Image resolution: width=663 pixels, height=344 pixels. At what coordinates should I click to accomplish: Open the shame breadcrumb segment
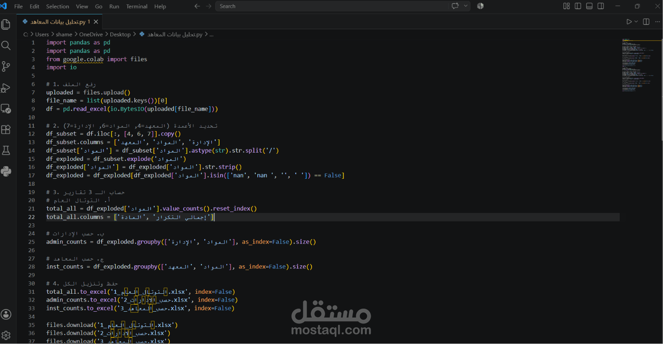(x=64, y=35)
